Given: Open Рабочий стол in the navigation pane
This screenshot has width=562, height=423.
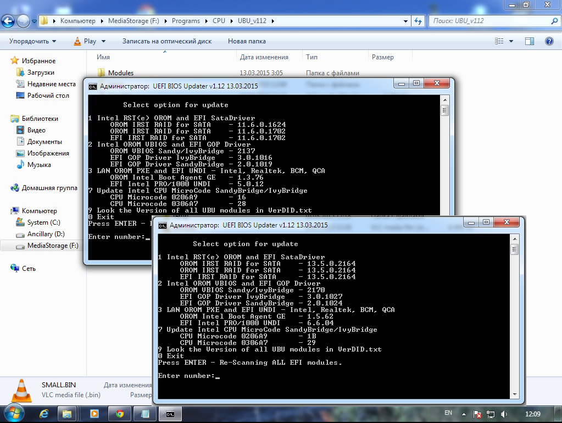Looking at the screenshot, I should pos(48,96).
